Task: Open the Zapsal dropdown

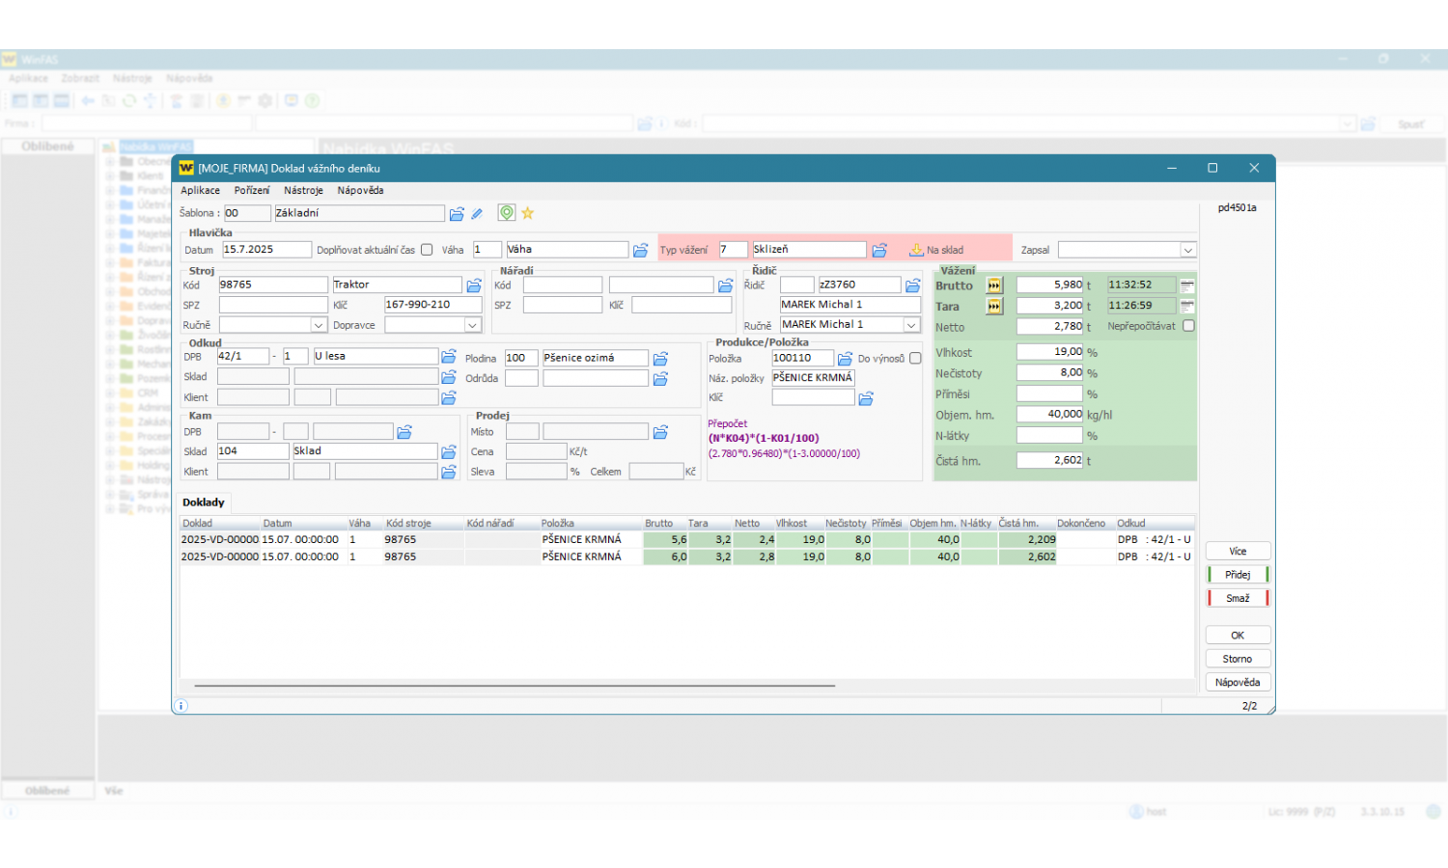Action: pos(1187,250)
